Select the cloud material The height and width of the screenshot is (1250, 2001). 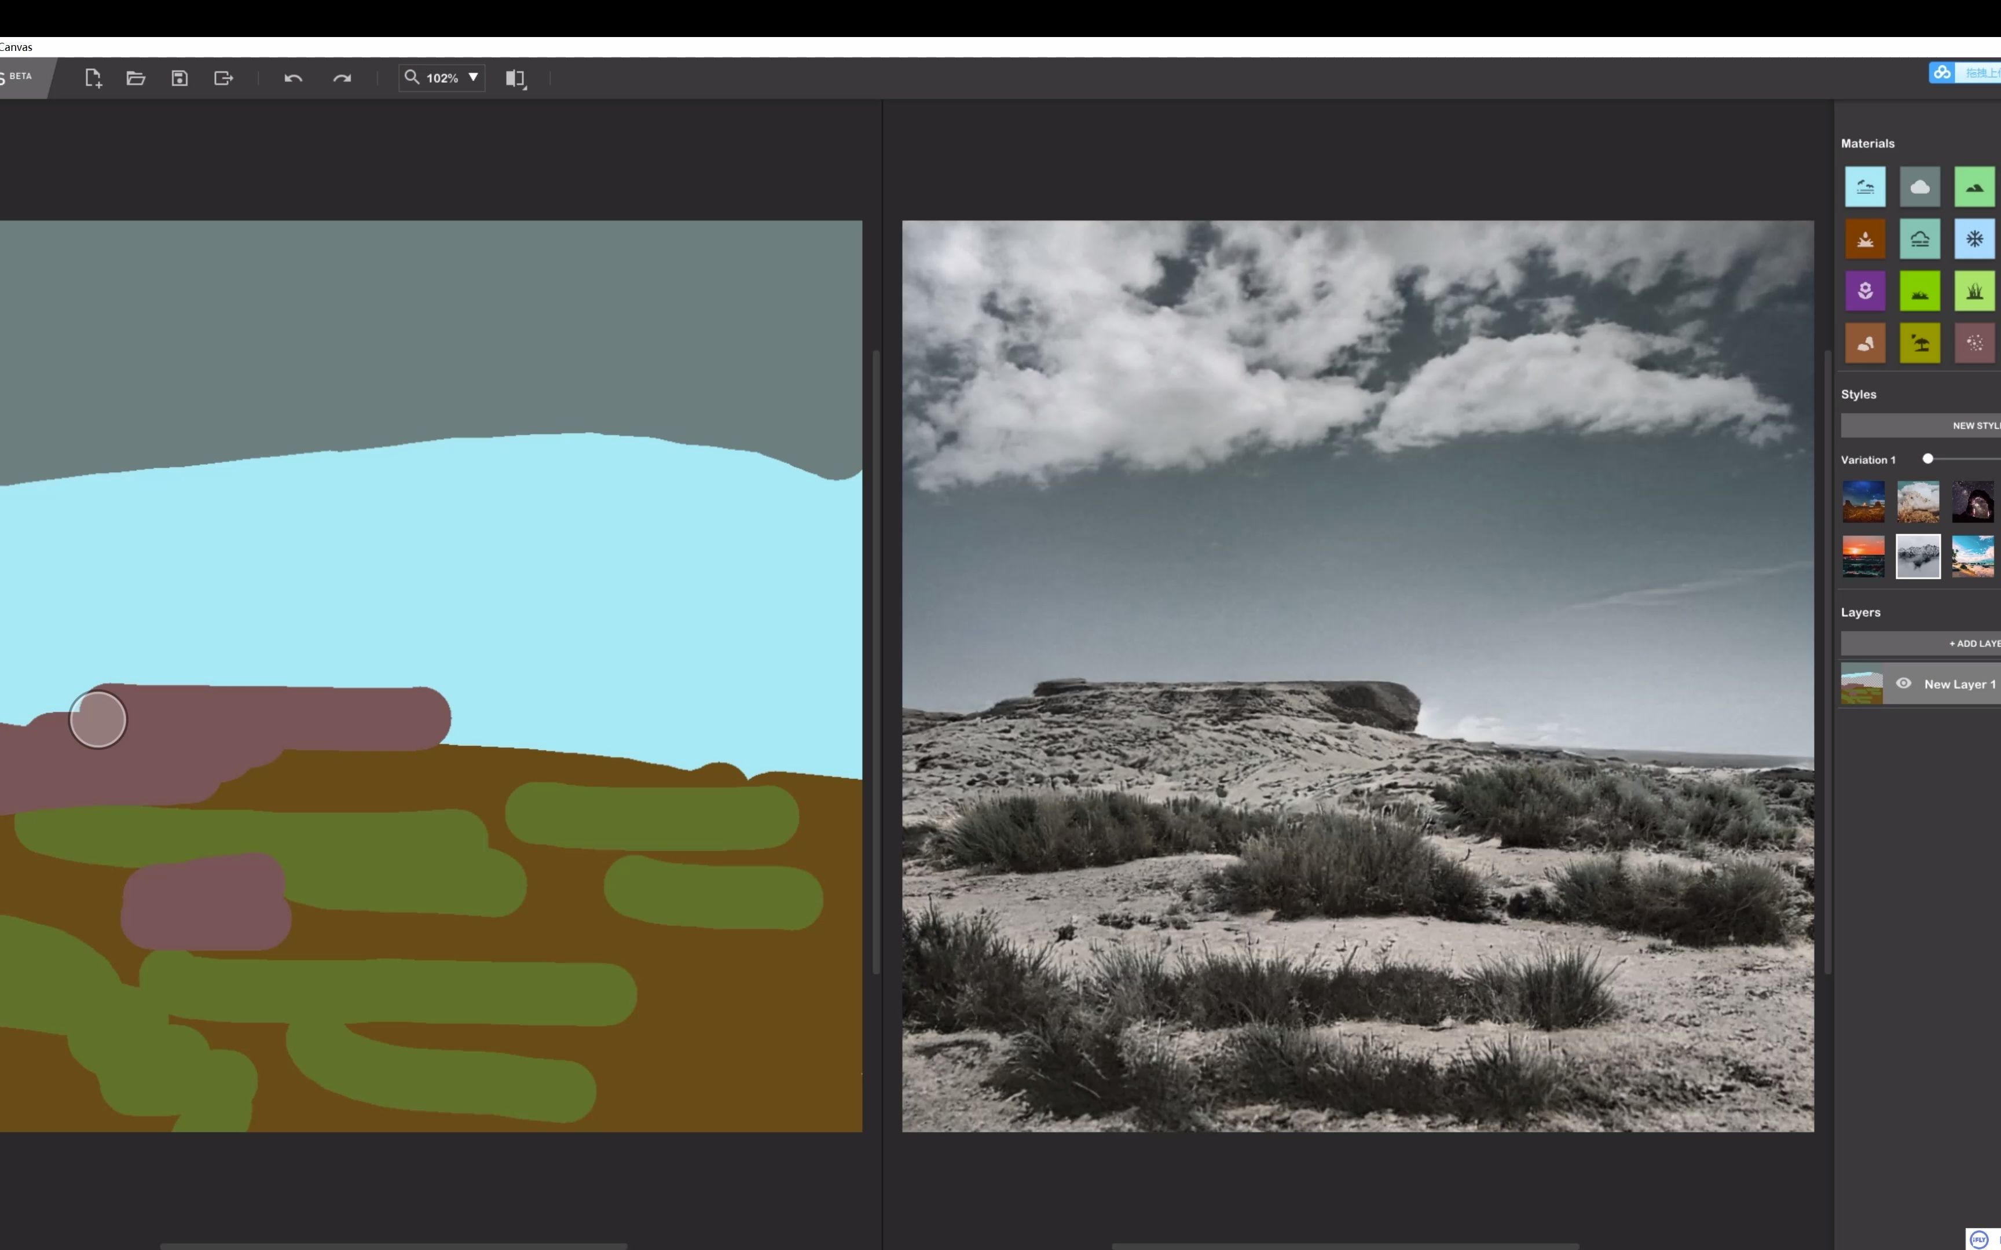click(1919, 187)
